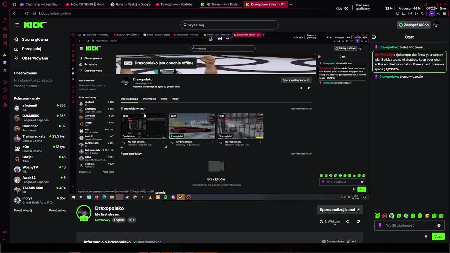
Task: Open recommended channel aikoiemil
Action: (x=40, y=108)
